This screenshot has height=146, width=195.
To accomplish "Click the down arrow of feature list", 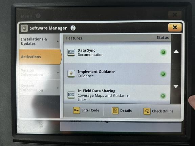I will click(176, 87).
